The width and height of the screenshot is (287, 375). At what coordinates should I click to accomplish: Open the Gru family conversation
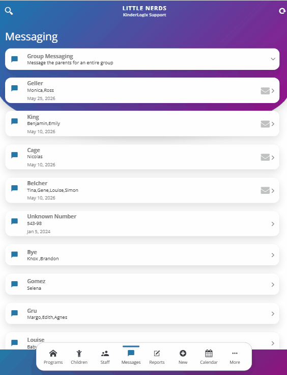pyautogui.click(x=142, y=314)
